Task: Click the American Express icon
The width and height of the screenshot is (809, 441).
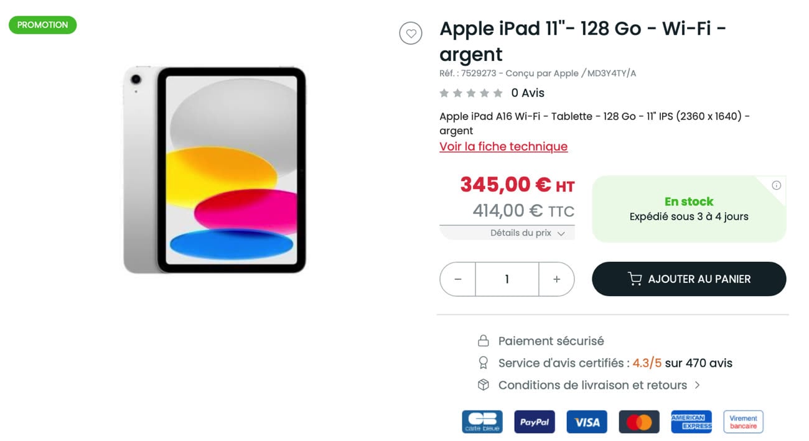Action: pyautogui.click(x=691, y=422)
